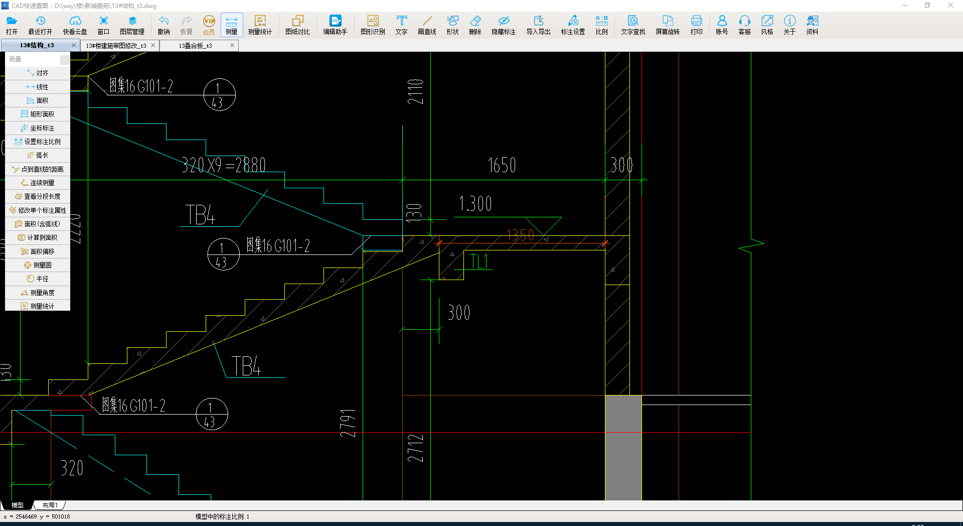Open the 账号 account icon
Image resolution: width=963 pixels, height=526 pixels.
coord(722,25)
